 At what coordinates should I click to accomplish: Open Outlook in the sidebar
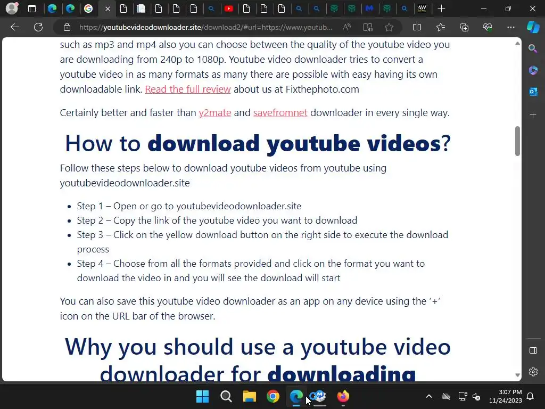(533, 92)
